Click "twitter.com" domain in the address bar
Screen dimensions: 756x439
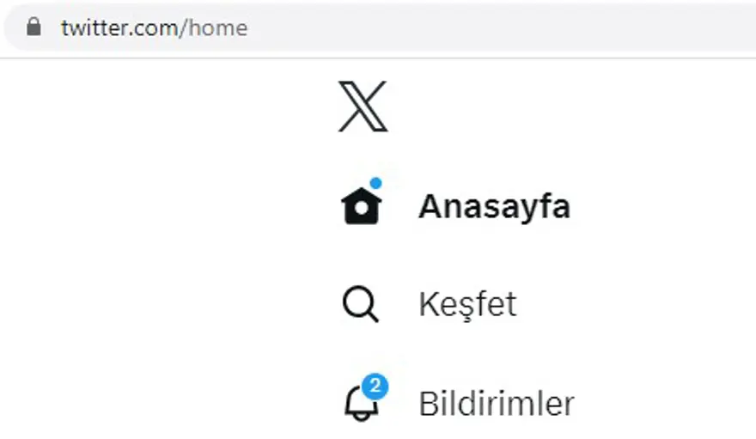pos(119,28)
